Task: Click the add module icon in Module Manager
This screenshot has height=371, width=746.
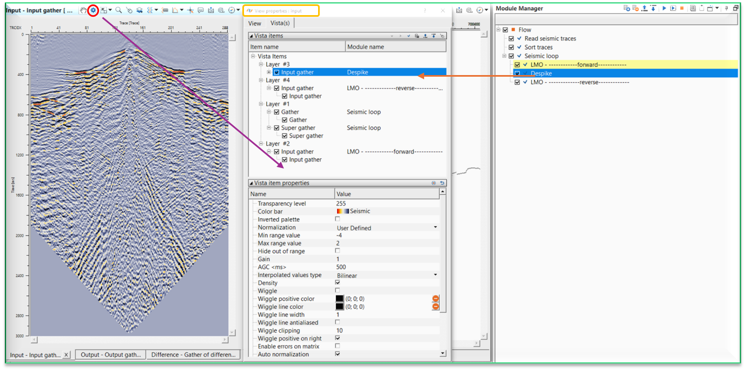Action: [x=626, y=9]
